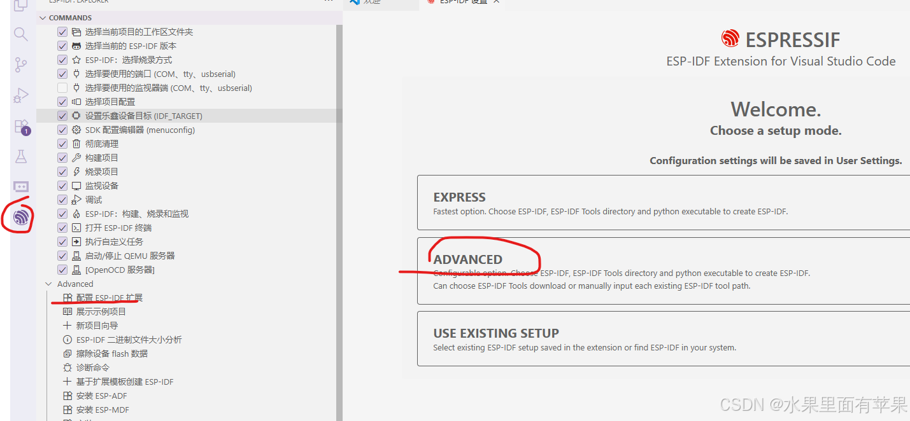Toggle checkbox for 选择项目配置

tap(62, 102)
